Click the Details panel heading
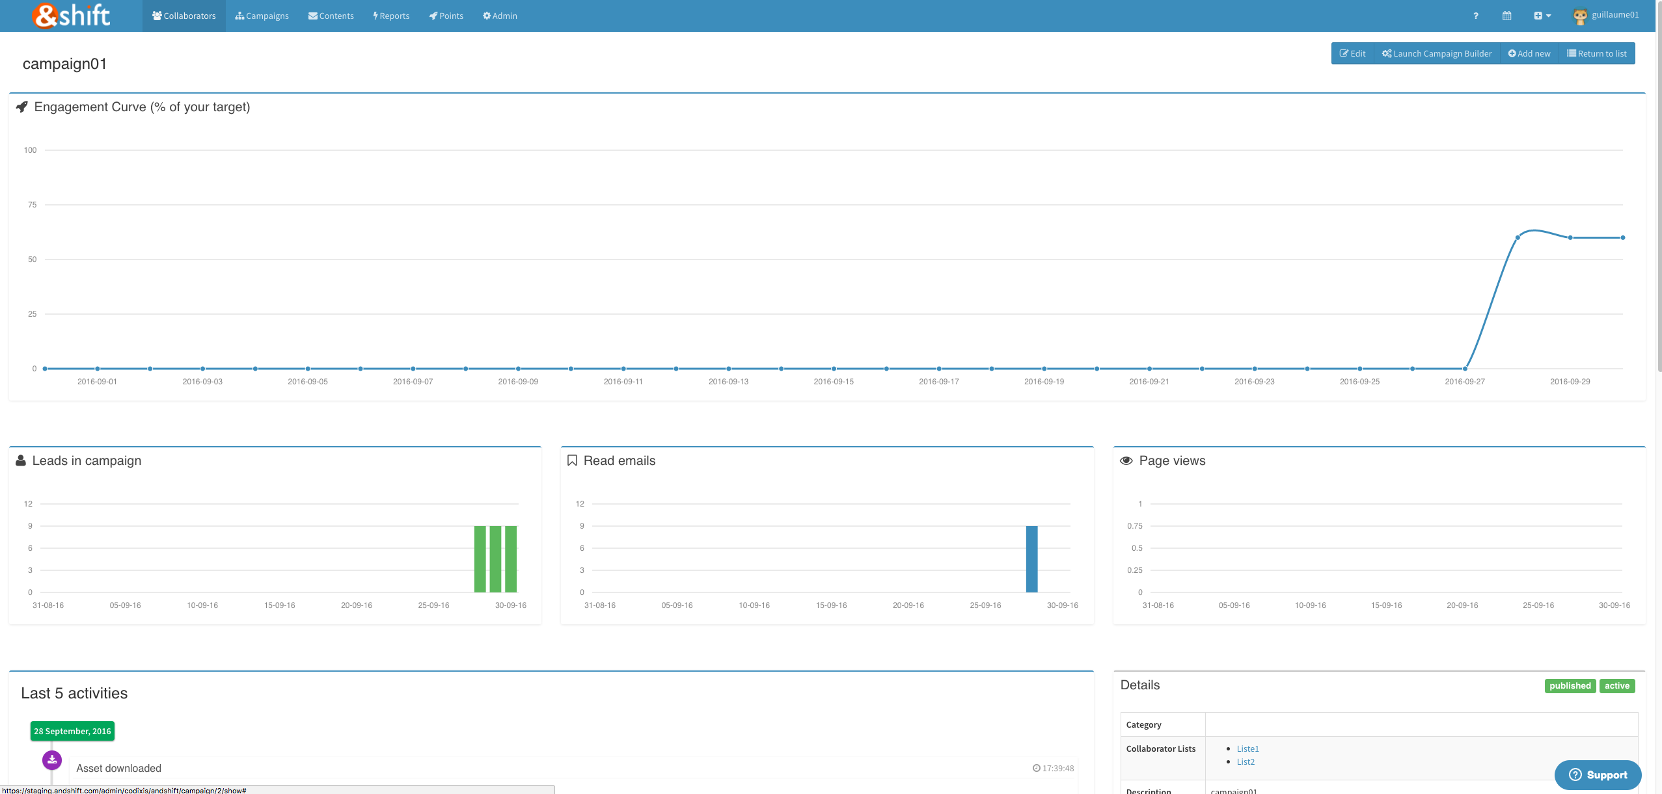 point(1139,685)
